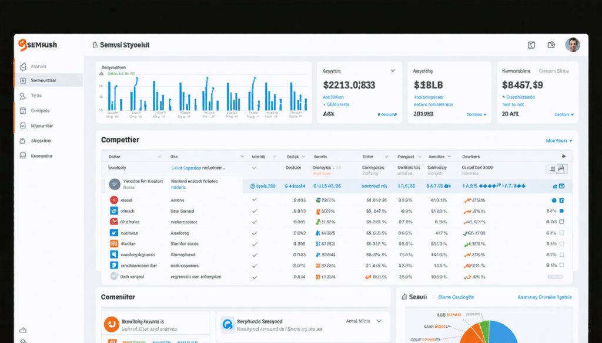This screenshot has height=343, width=602.
Task: Open the square panel icon in top bar
Action: coord(531,45)
